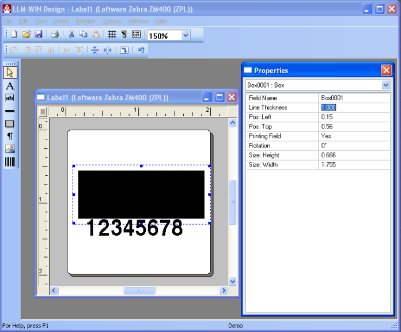Open the View menu
This screenshot has height=332, width=401.
[41, 21]
